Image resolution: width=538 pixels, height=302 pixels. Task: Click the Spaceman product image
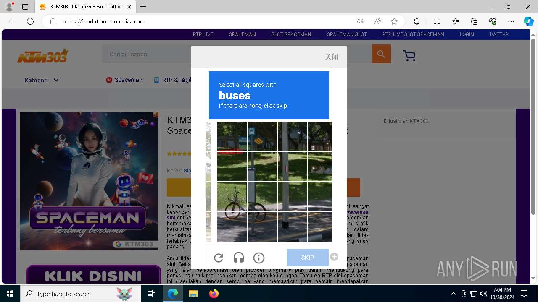[89, 181]
